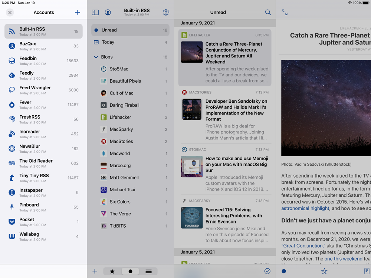Open the Beautiful Pixels feed
Screen dimensions: 371x278
(130, 81)
